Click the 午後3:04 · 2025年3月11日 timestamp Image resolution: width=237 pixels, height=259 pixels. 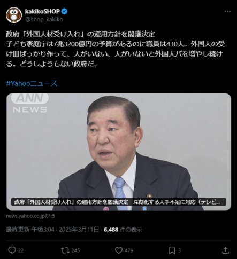(x=65, y=230)
